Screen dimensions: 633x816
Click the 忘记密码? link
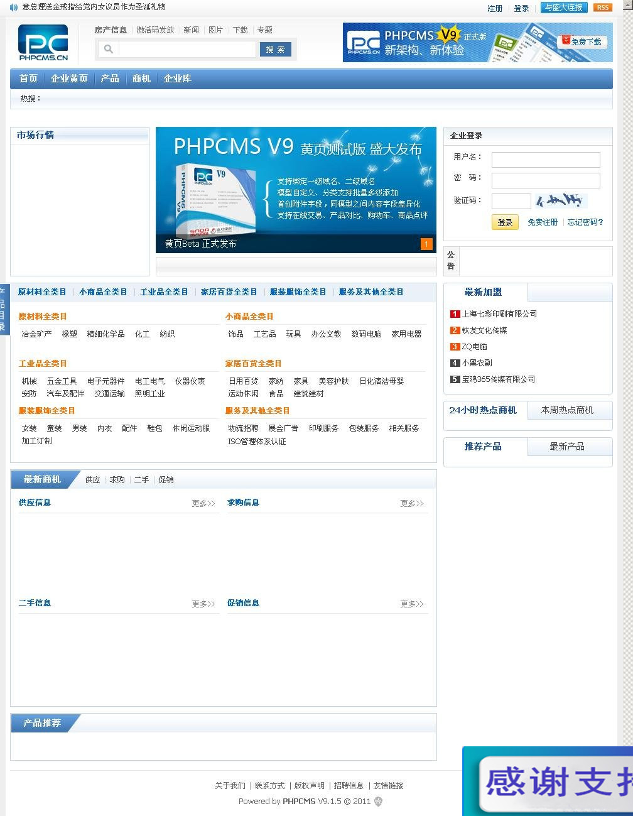click(x=585, y=222)
